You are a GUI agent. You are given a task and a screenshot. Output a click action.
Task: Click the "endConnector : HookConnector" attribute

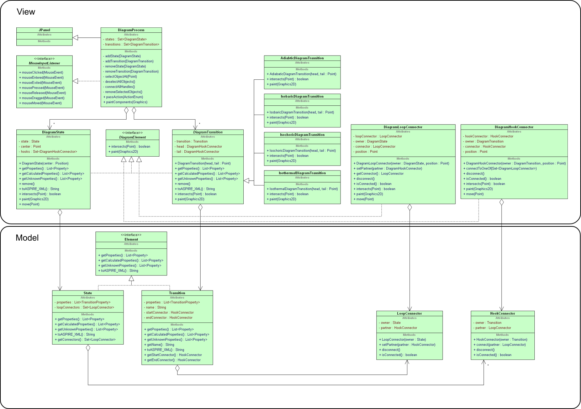pos(168,318)
